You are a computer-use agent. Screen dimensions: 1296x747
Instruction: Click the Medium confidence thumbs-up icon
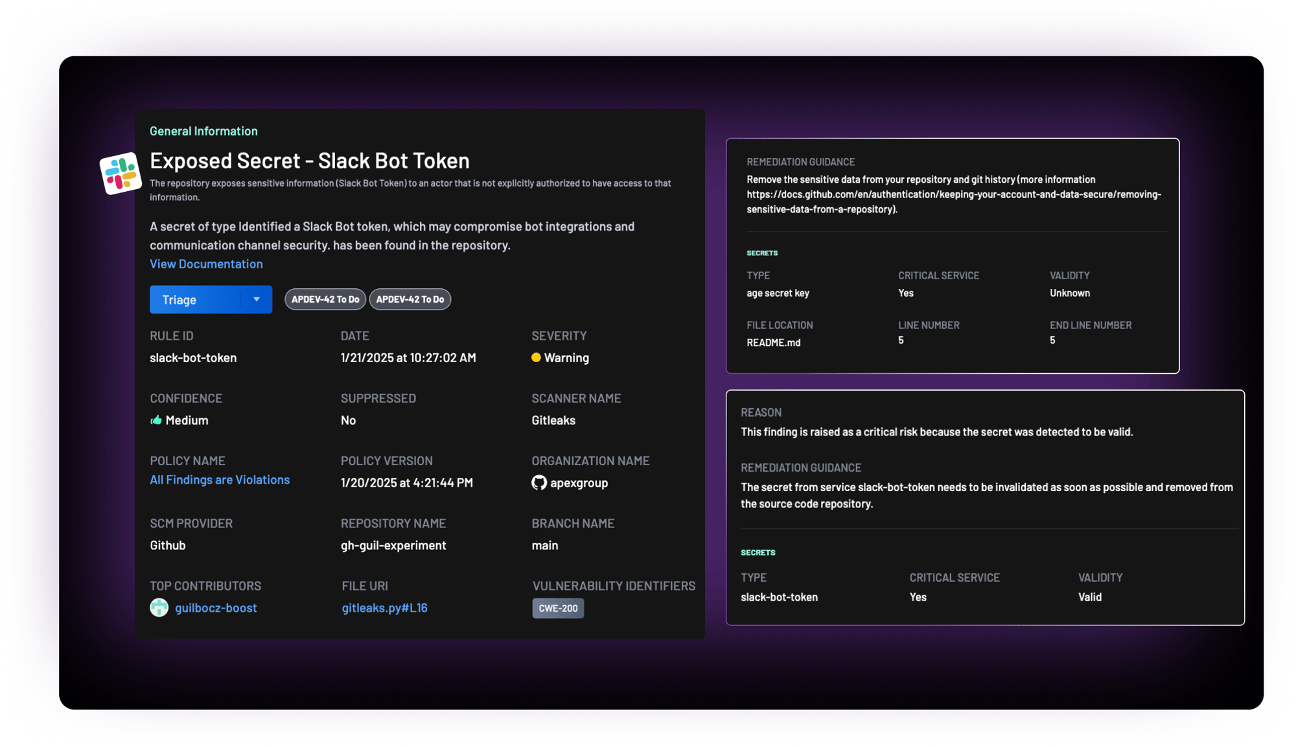pos(156,420)
